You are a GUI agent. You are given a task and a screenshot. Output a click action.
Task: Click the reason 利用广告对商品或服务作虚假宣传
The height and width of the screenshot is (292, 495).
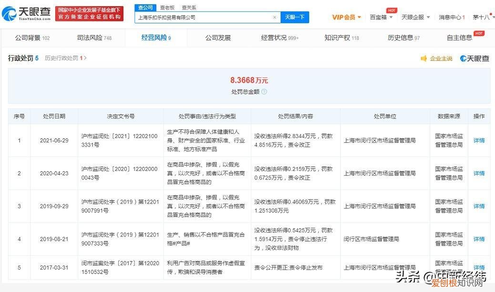(x=206, y=267)
